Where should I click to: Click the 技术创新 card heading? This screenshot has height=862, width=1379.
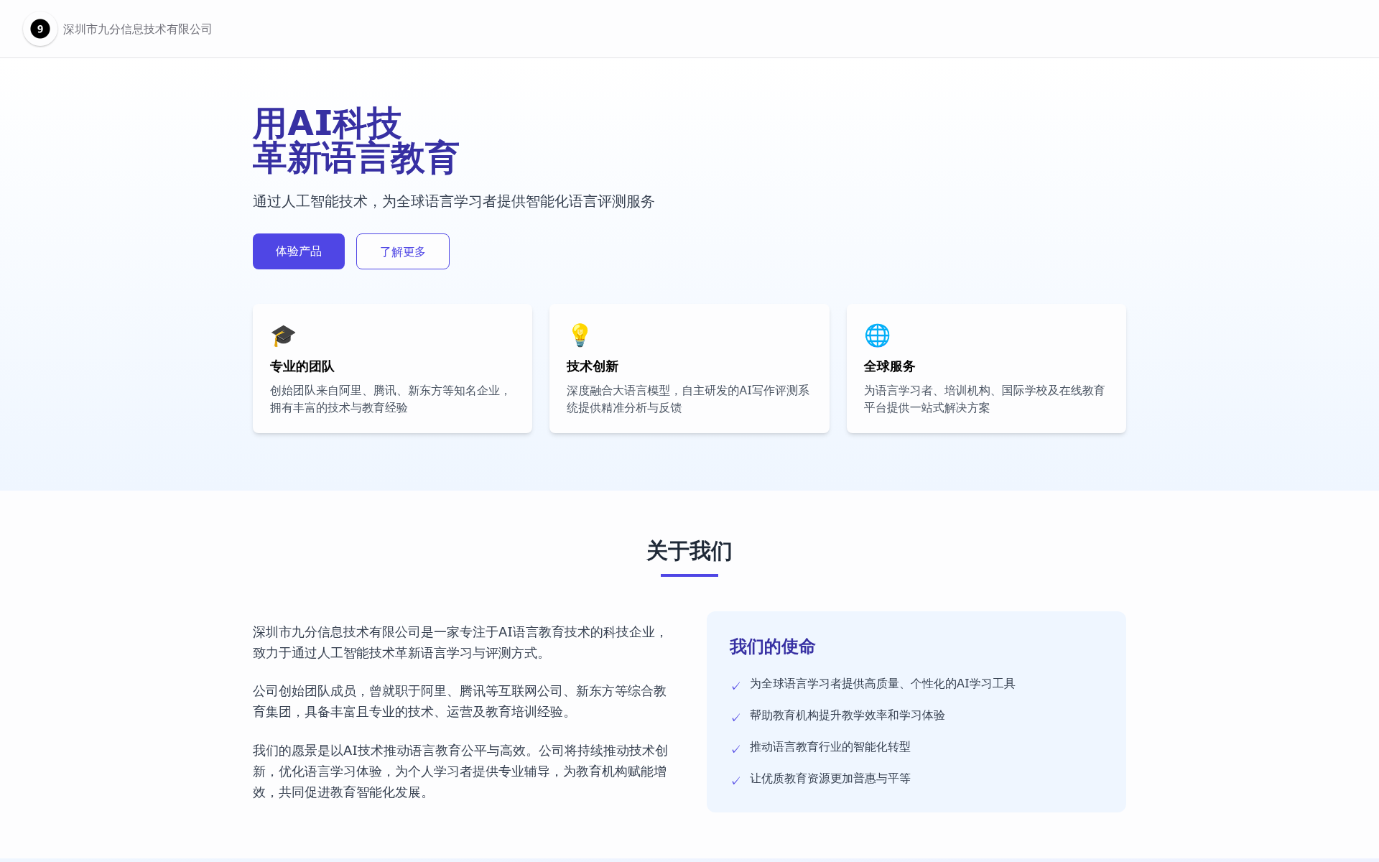[593, 366]
